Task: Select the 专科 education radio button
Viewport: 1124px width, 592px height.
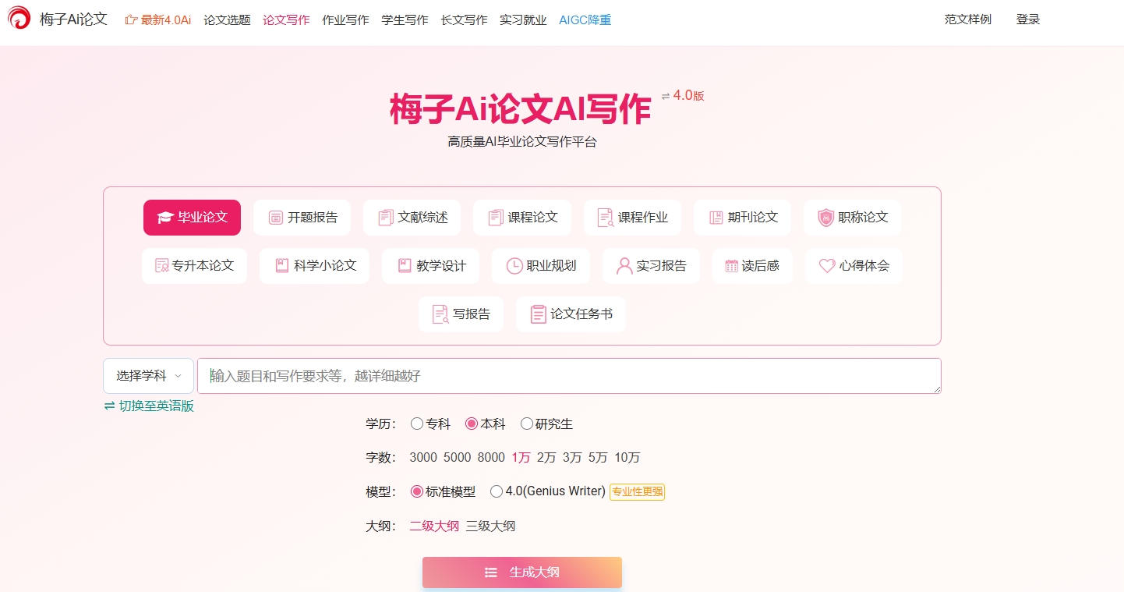Action: 417,424
